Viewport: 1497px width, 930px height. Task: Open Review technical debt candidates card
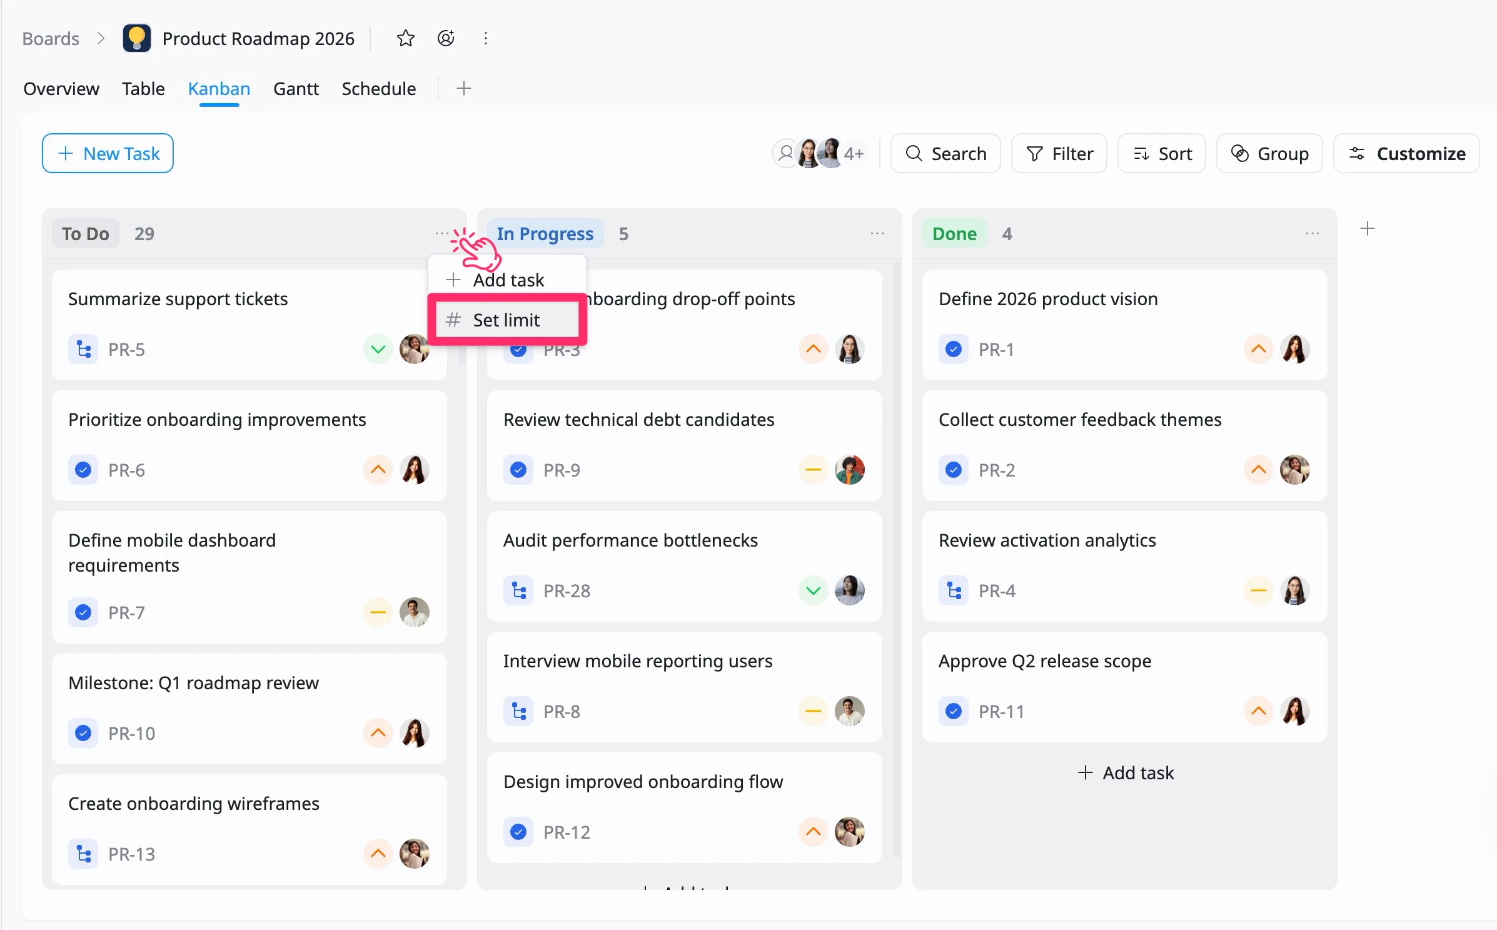(x=684, y=445)
